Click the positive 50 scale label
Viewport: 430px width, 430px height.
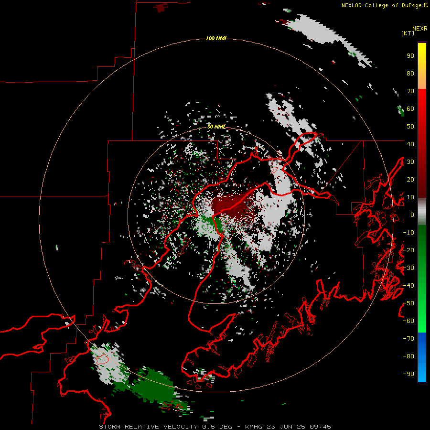click(x=410, y=127)
